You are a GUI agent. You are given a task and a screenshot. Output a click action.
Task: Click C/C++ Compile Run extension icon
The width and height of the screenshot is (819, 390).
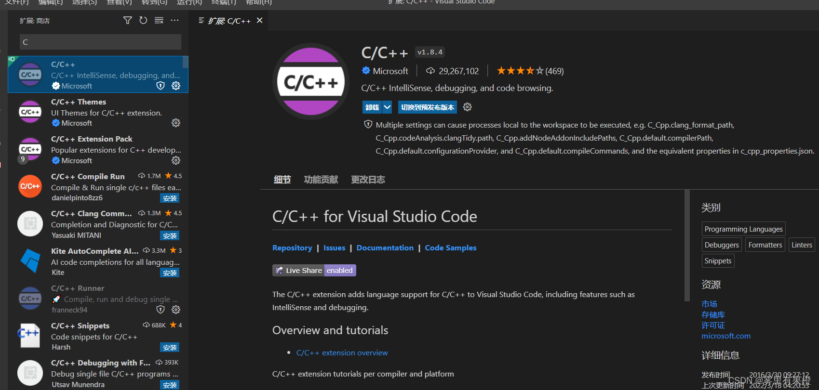(x=30, y=186)
